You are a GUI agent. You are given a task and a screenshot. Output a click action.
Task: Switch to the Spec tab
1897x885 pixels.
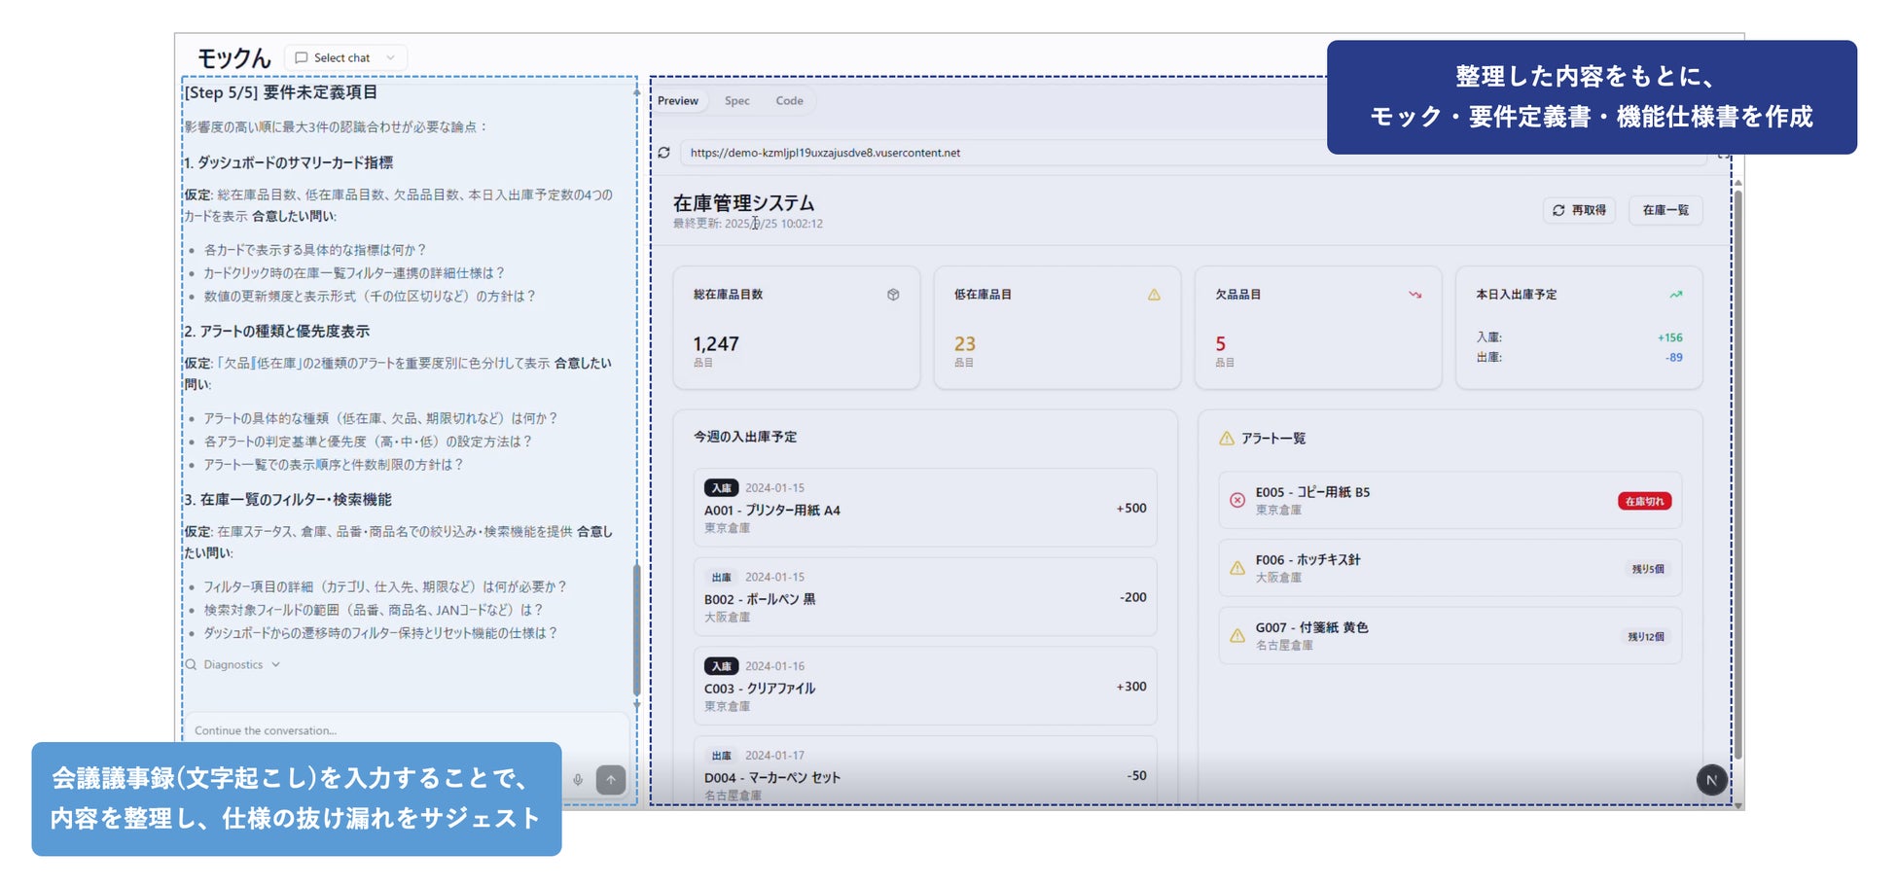click(737, 101)
